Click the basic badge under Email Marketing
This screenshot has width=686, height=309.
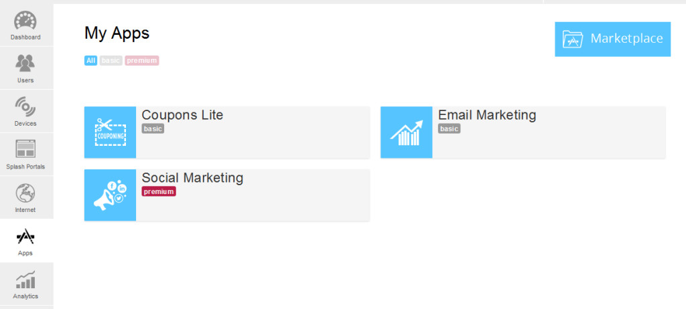point(450,128)
